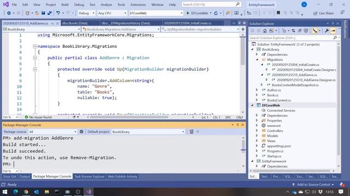Screen dimensions: 350x196
Task: Click the split editor plus icon
Action: [243, 29]
